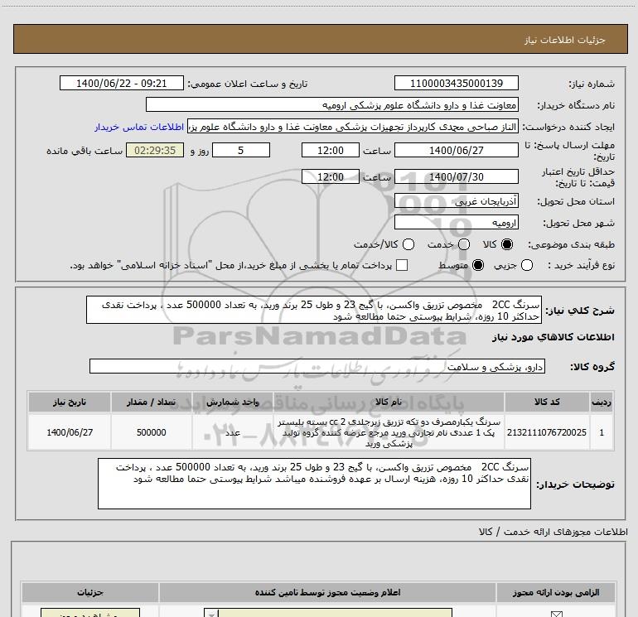Click the request creator field

coord(353,127)
